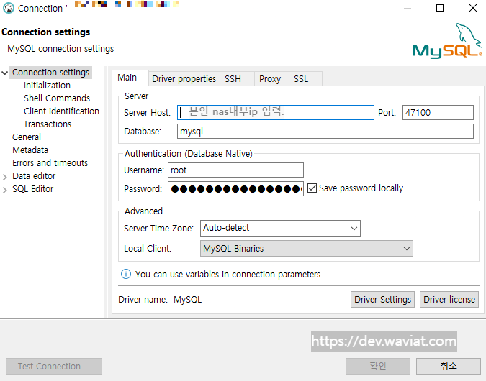Viewport: 486px width, 381px height.
Task: Open the Driver properties tab
Action: coord(184,79)
